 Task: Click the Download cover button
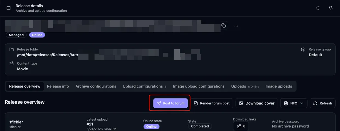[257, 103]
